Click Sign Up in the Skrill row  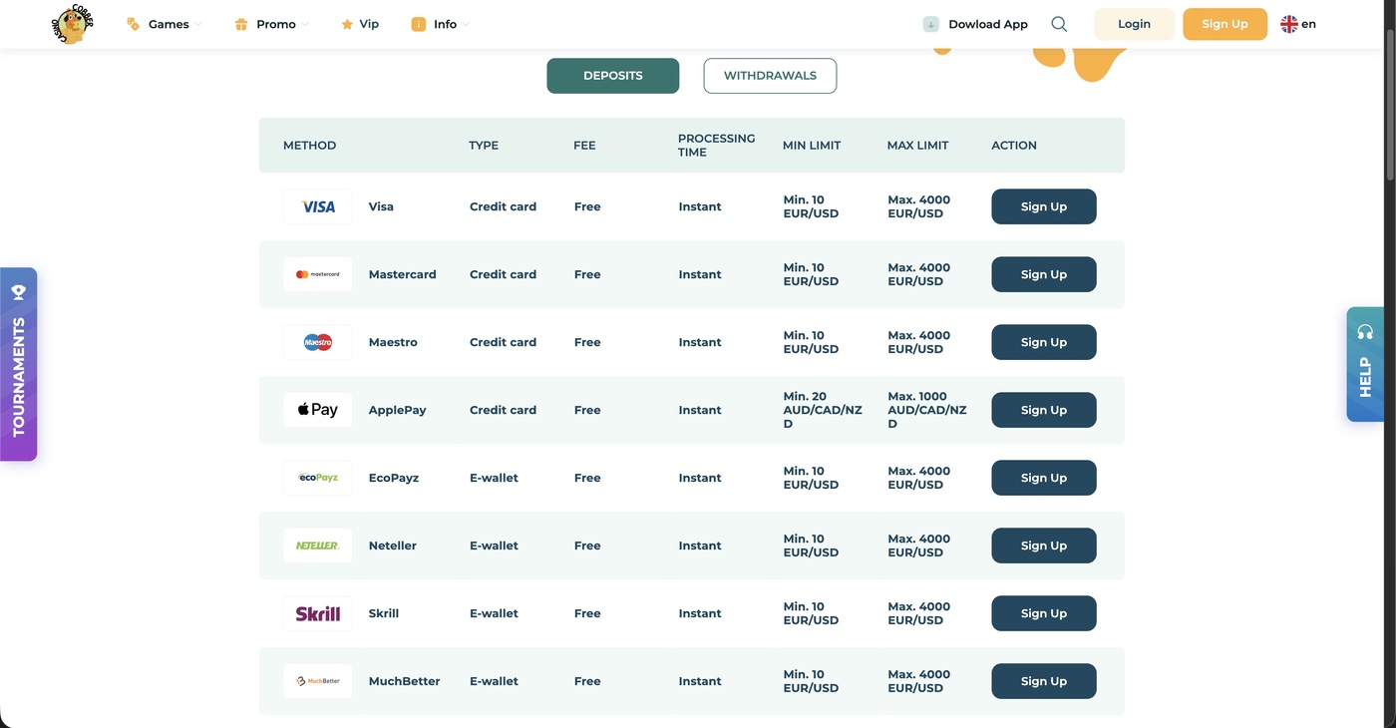(1044, 613)
